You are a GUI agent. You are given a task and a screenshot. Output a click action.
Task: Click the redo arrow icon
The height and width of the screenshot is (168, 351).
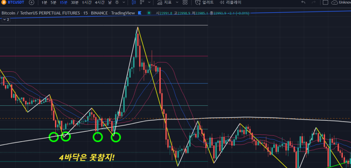click(314, 2)
